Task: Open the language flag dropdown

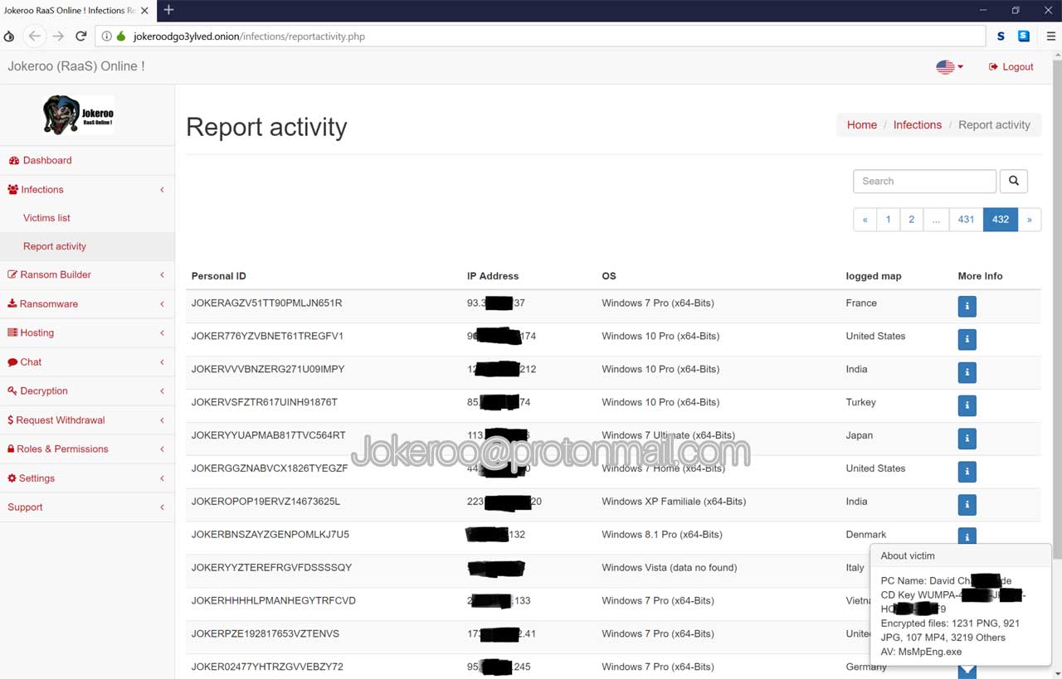Action: click(949, 66)
